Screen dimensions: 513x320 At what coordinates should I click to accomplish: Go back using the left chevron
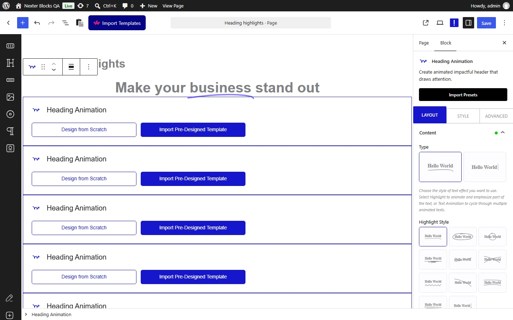click(x=9, y=23)
